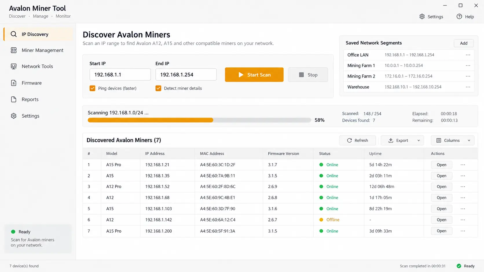Screen dimensions: 484x272
Task: Click the sidebar Settings gear icon
Action: [x=14, y=116]
